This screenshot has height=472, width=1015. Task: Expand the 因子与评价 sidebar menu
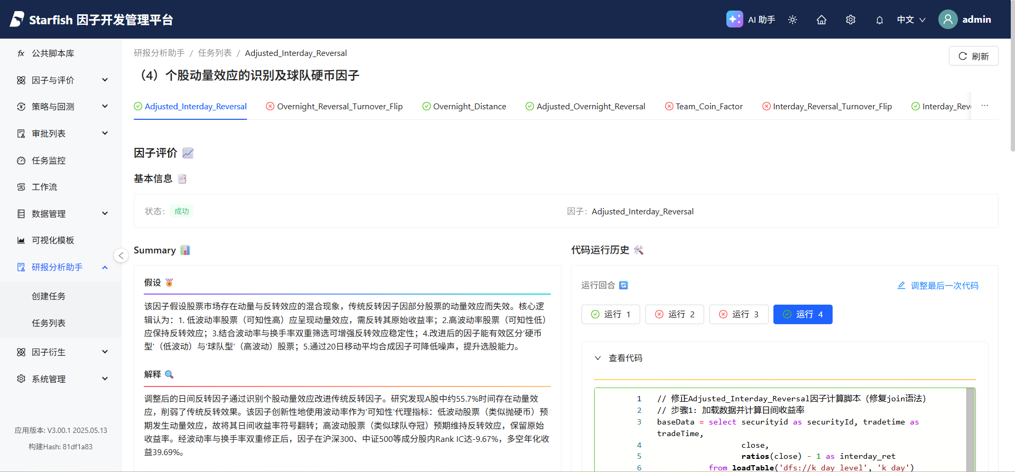[62, 80]
